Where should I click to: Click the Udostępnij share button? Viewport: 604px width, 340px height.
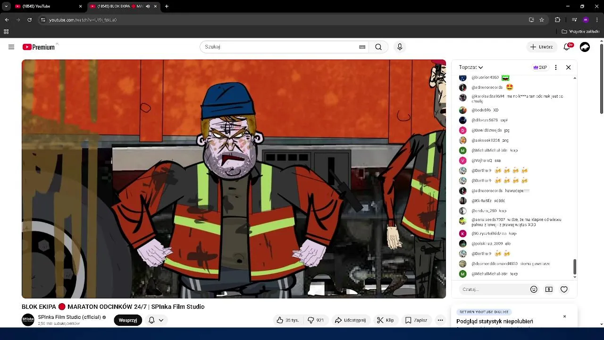(350, 320)
